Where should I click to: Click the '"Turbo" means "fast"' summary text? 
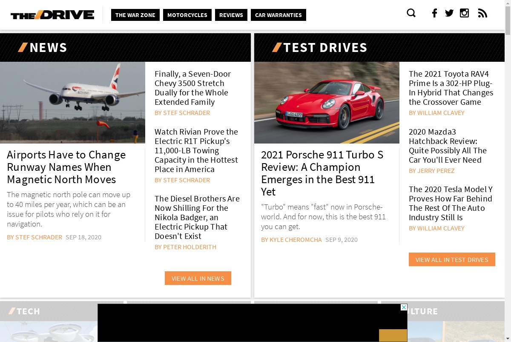323,217
